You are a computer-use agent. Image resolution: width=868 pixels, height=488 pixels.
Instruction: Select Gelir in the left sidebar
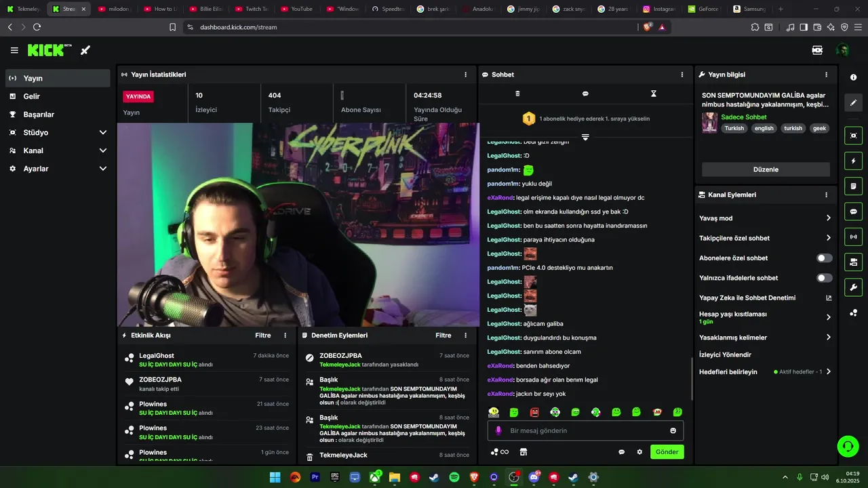pos(58,96)
